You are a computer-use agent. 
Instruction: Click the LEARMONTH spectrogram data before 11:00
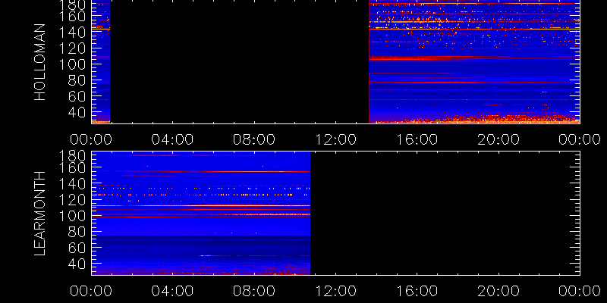tap(201, 213)
